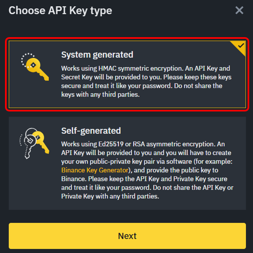
Task: Select the System generated heading
Action: coord(97,55)
